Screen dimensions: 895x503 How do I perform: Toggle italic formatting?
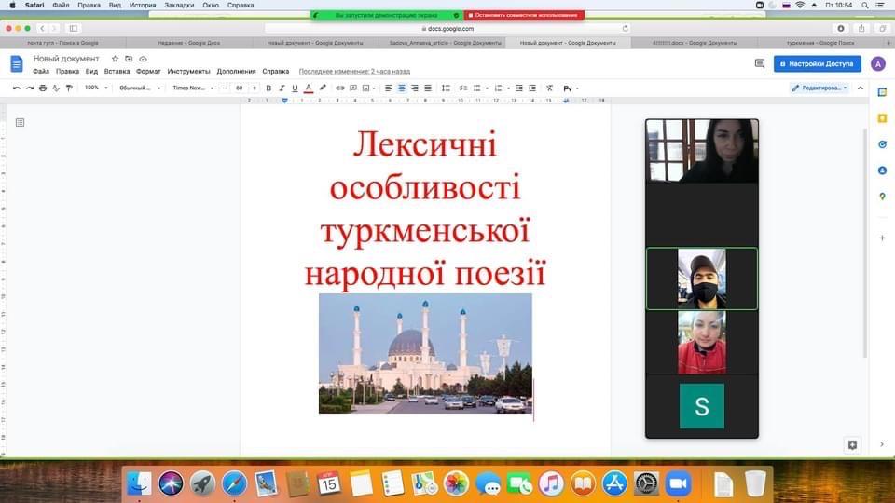282,88
